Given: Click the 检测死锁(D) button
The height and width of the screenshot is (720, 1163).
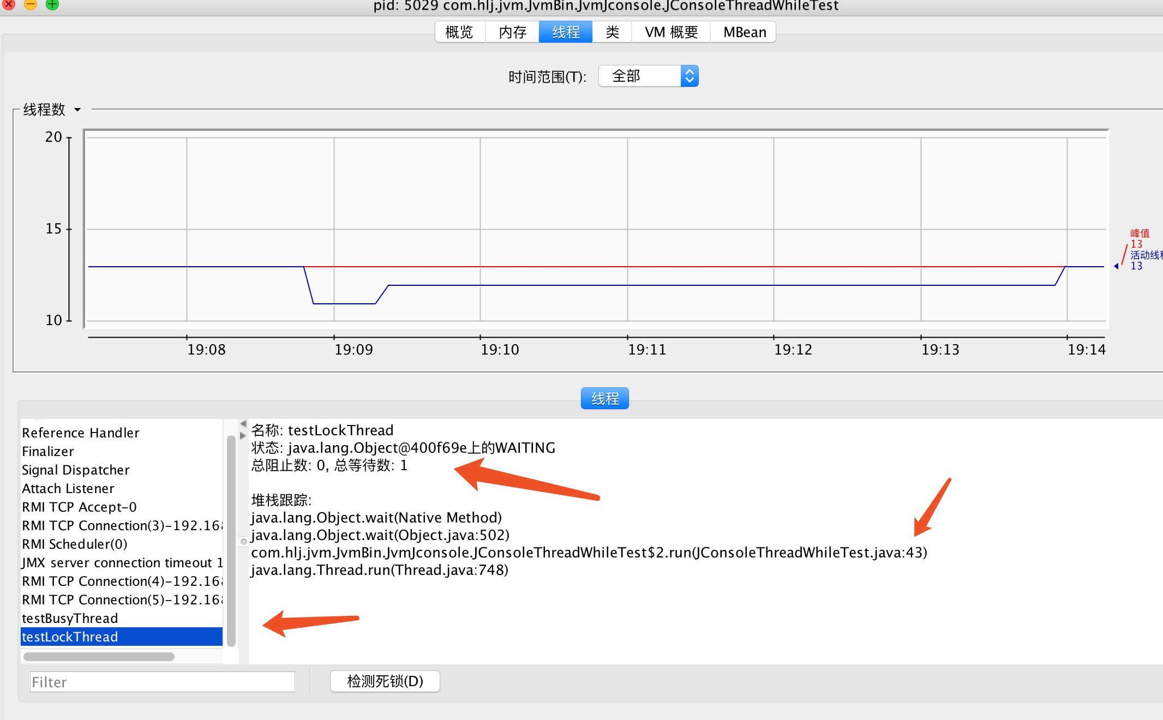Looking at the screenshot, I should tap(385, 681).
